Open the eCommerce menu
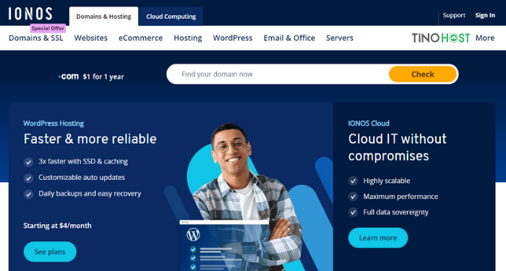This screenshot has width=506, height=271. [140, 38]
